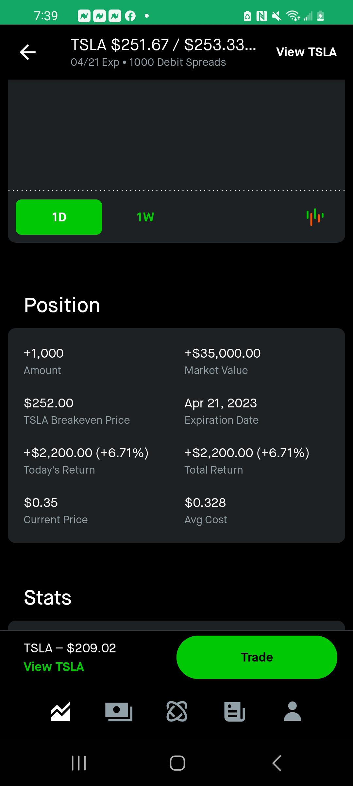
Task: Switch to the 1W chart range
Action: (x=145, y=217)
